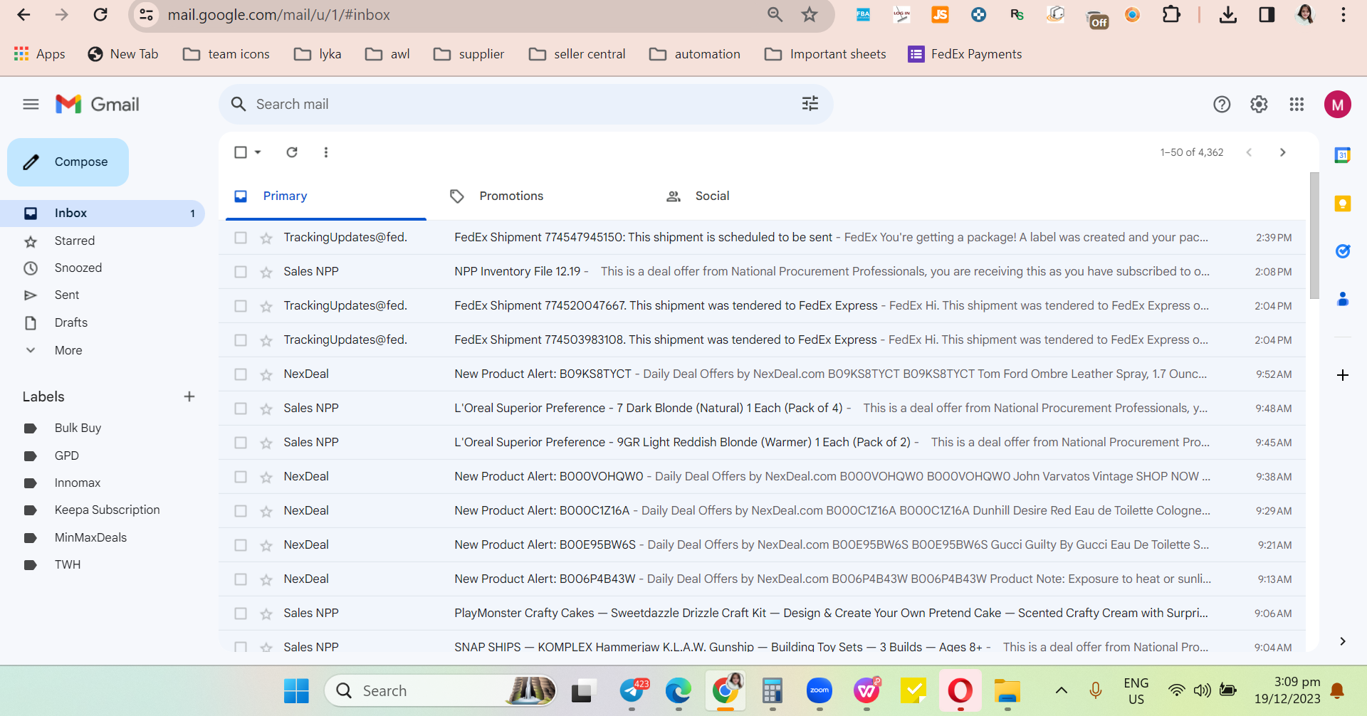Click the Windows taskbar Search box
The width and height of the screenshot is (1367, 716).
tap(440, 690)
